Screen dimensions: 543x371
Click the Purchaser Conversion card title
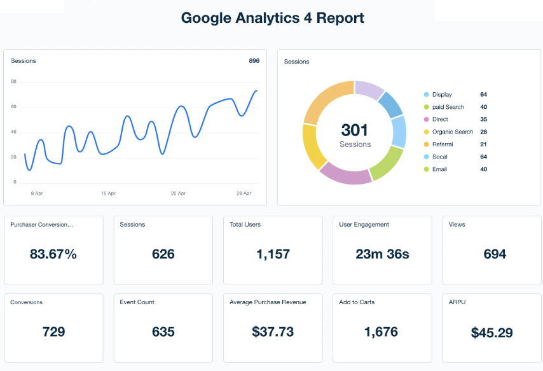click(41, 225)
